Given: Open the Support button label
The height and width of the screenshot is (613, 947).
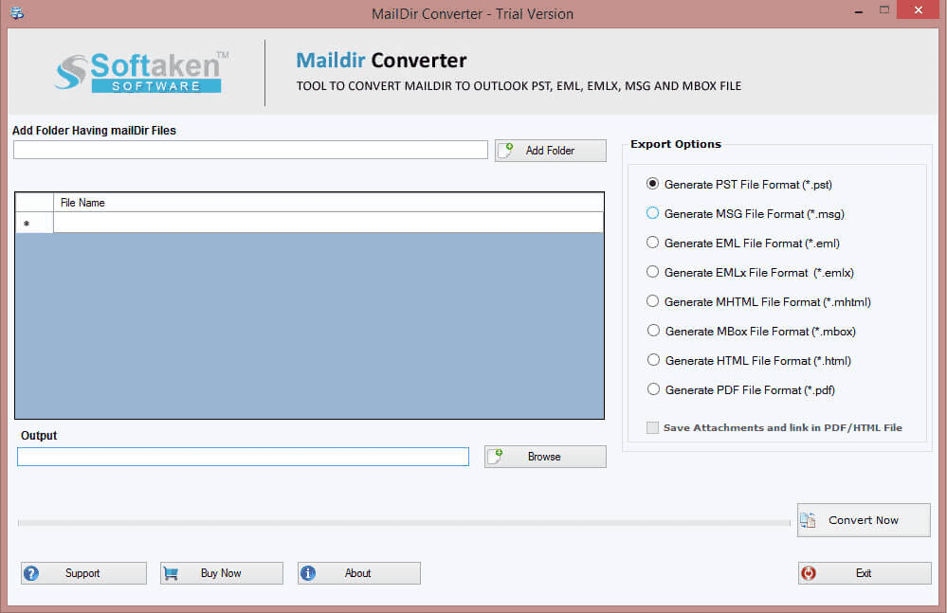Looking at the screenshot, I should pos(82,573).
